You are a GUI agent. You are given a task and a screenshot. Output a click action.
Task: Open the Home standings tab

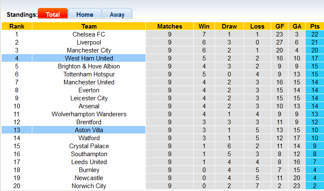tap(85, 14)
